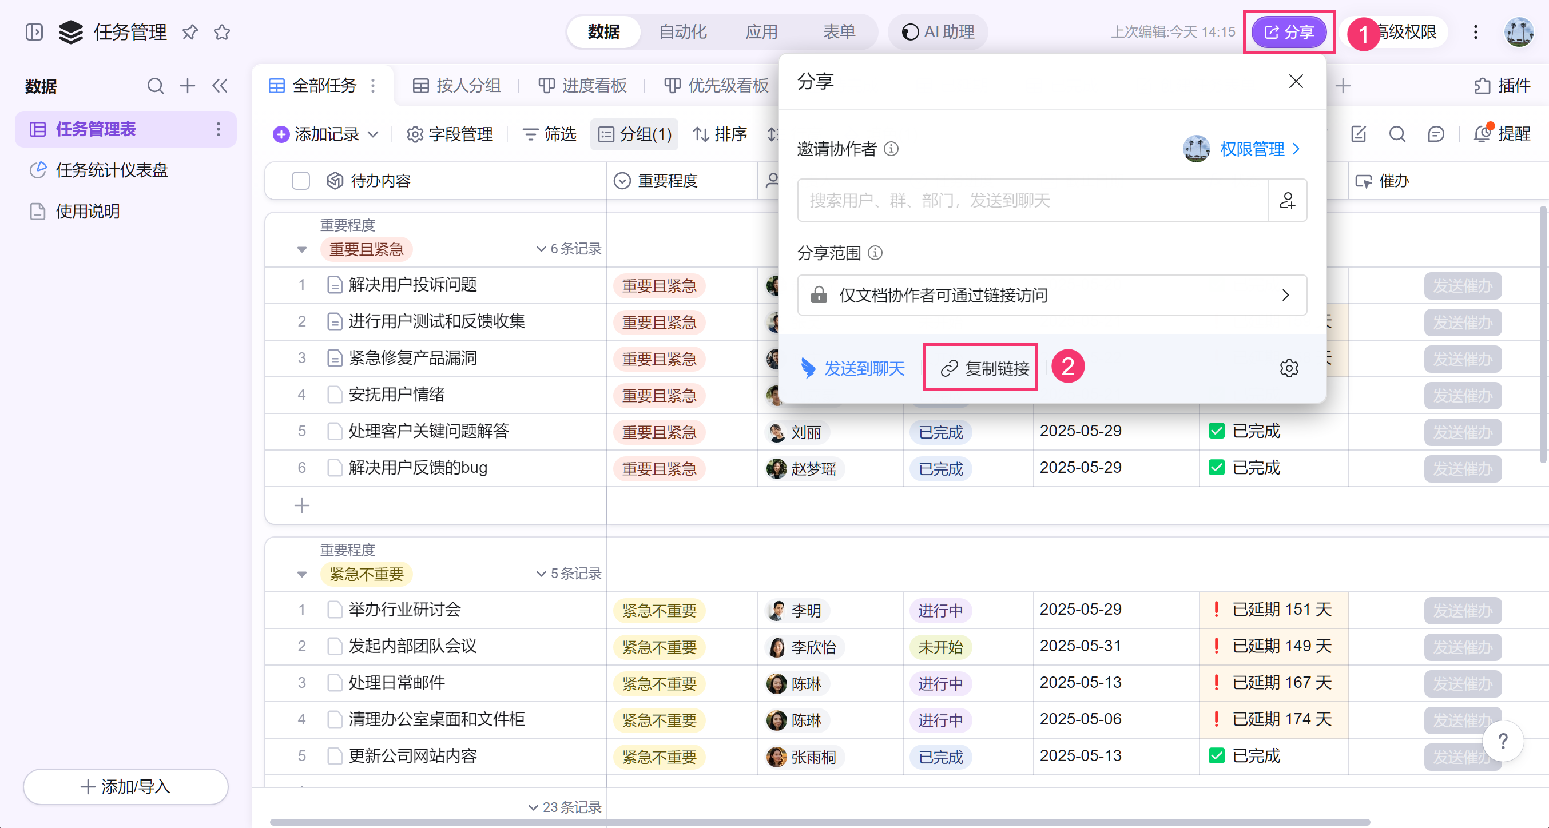
Task: Toggle the left sidebar panel icon
Action: (x=34, y=32)
